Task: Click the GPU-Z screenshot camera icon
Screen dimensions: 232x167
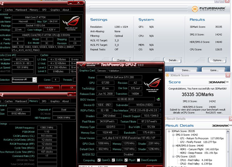Action: click(160, 70)
